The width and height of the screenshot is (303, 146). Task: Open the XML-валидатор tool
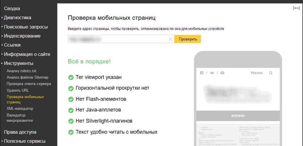[x=20, y=109]
